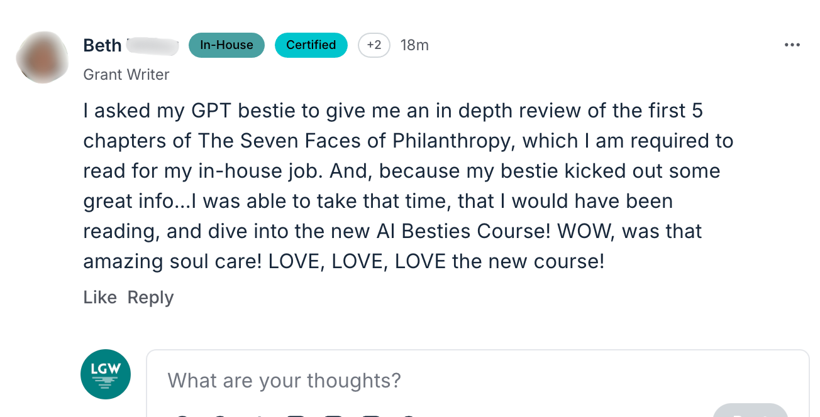This screenshot has width=820, height=417.
Task: Click the mention icon in the comment toolbar
Action: [x=258, y=414]
